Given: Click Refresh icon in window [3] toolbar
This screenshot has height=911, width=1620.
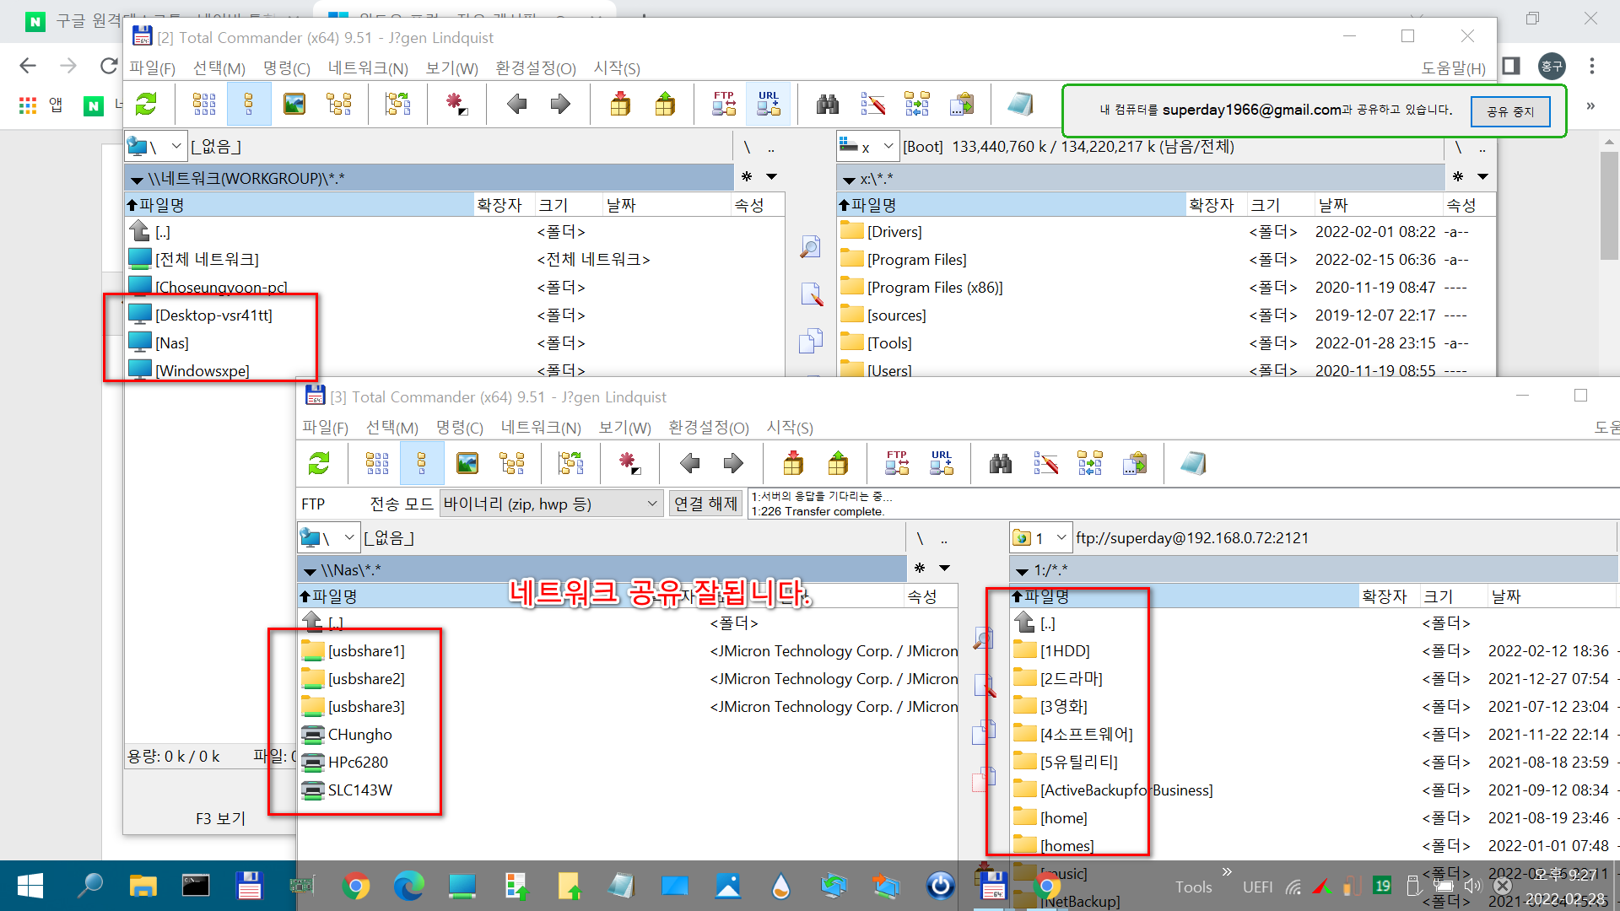Looking at the screenshot, I should 319,463.
